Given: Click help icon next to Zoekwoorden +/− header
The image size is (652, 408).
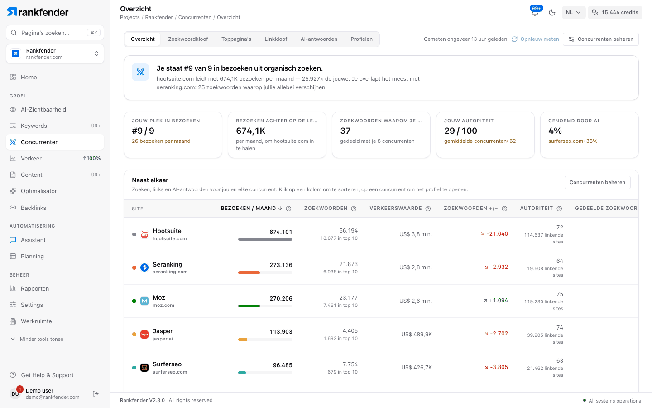Looking at the screenshot, I should (x=504, y=209).
